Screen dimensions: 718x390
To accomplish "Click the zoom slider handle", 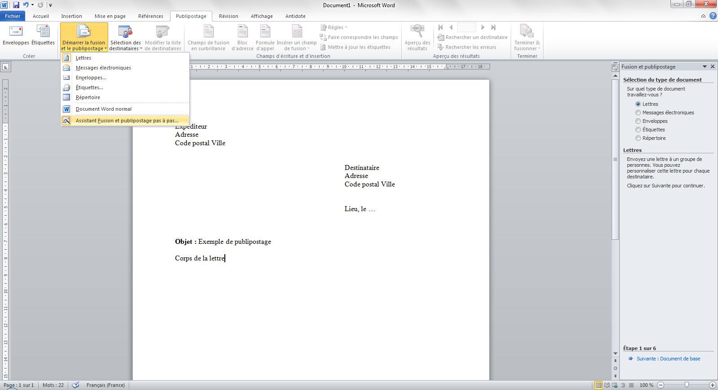I will (687, 385).
